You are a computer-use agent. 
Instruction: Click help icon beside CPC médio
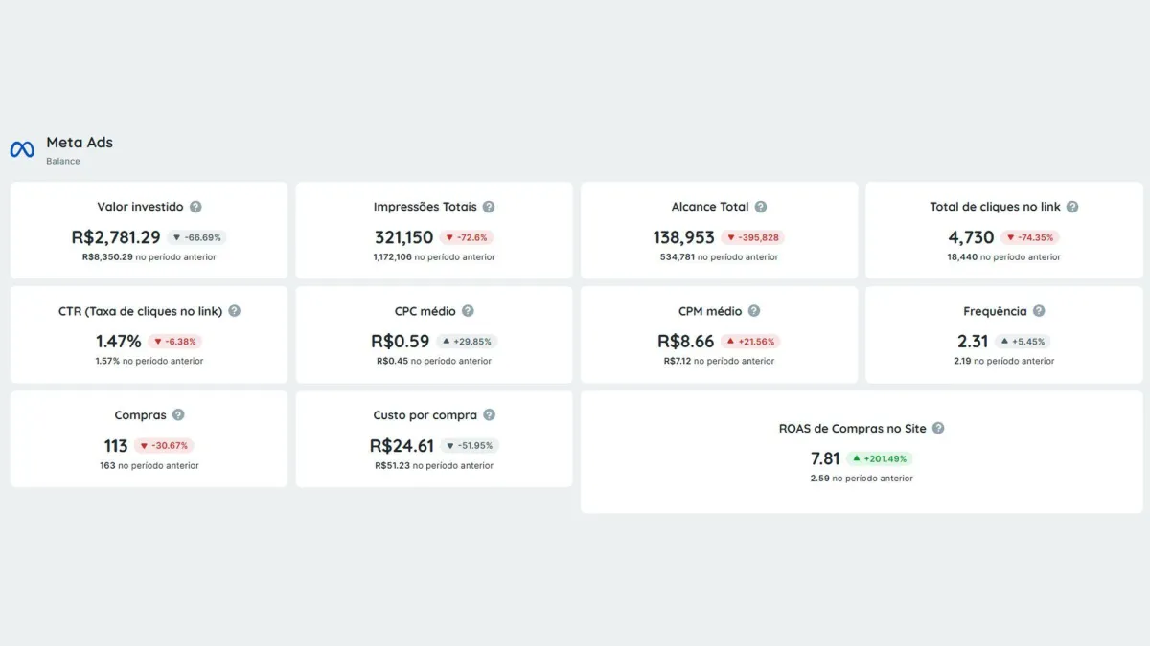coord(468,311)
